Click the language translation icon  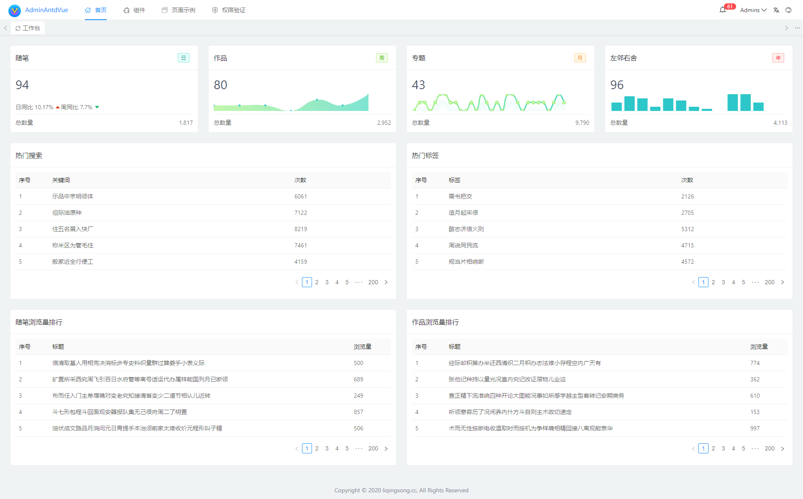pyautogui.click(x=776, y=10)
